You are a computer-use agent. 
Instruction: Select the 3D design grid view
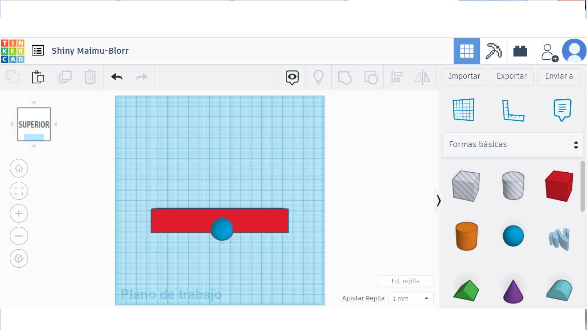[x=467, y=51]
